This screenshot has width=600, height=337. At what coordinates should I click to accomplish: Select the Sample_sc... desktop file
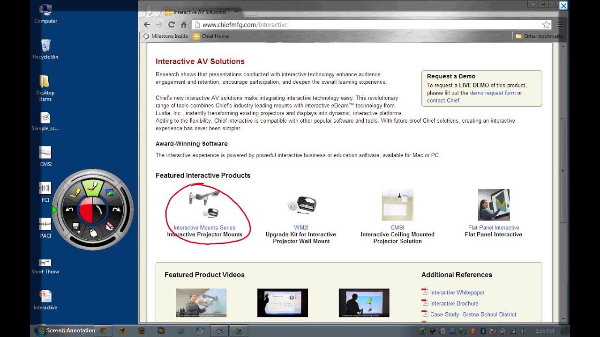pyautogui.click(x=45, y=122)
